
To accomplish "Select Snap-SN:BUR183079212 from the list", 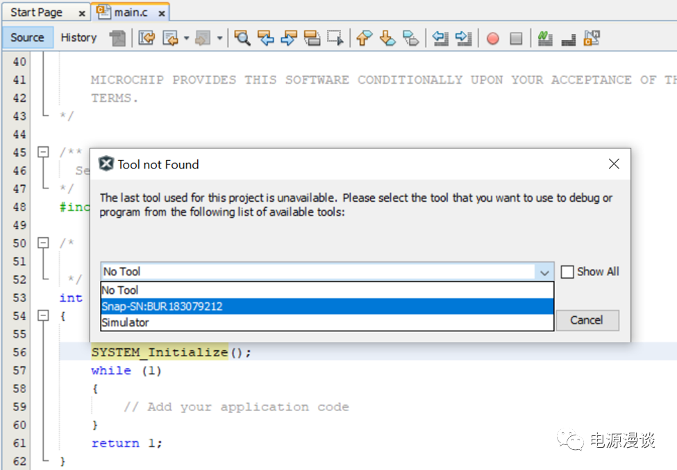I will pos(326,306).
